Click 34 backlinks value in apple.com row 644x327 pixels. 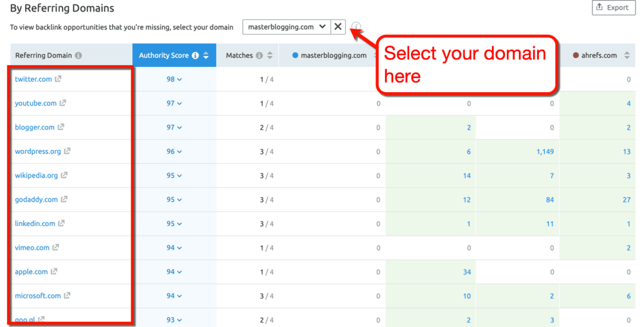[467, 272]
